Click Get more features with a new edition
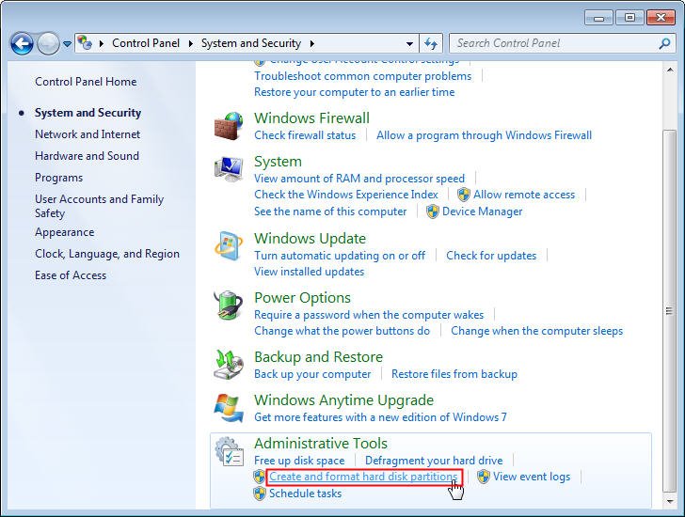 pos(380,417)
